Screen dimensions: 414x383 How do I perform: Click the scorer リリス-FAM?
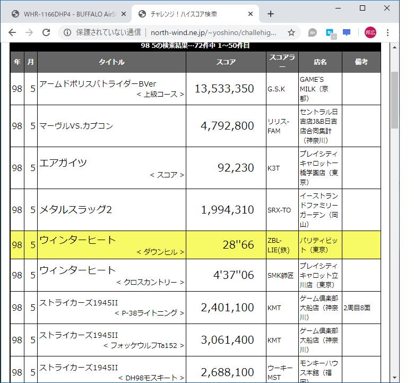(278, 126)
